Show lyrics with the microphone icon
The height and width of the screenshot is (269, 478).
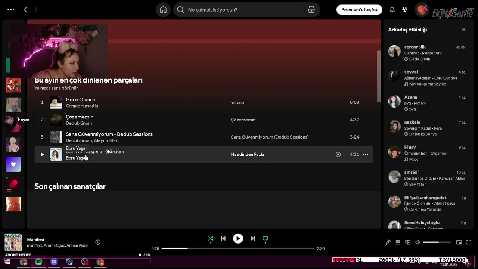tap(388, 242)
